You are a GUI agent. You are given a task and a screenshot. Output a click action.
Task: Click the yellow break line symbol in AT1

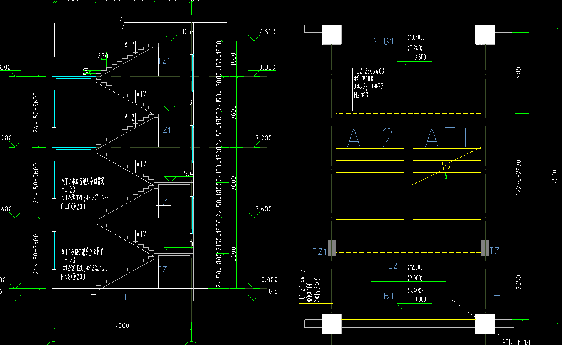[446, 166]
